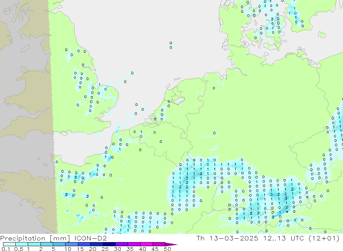Select the legend swatch between 0.5 and 1

(x=22, y=244)
